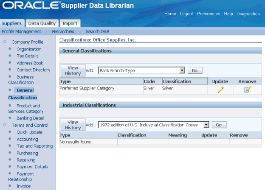
Task: Open Purchasing in sidebar
Action: tap(27, 153)
